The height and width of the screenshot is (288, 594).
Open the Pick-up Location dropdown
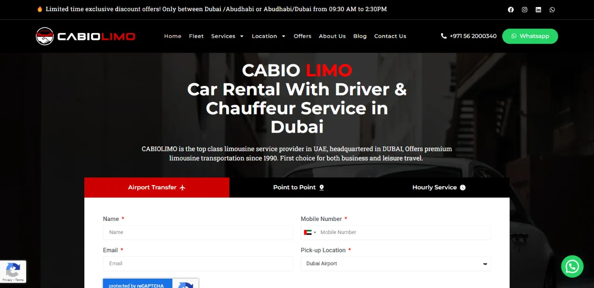[395, 264]
